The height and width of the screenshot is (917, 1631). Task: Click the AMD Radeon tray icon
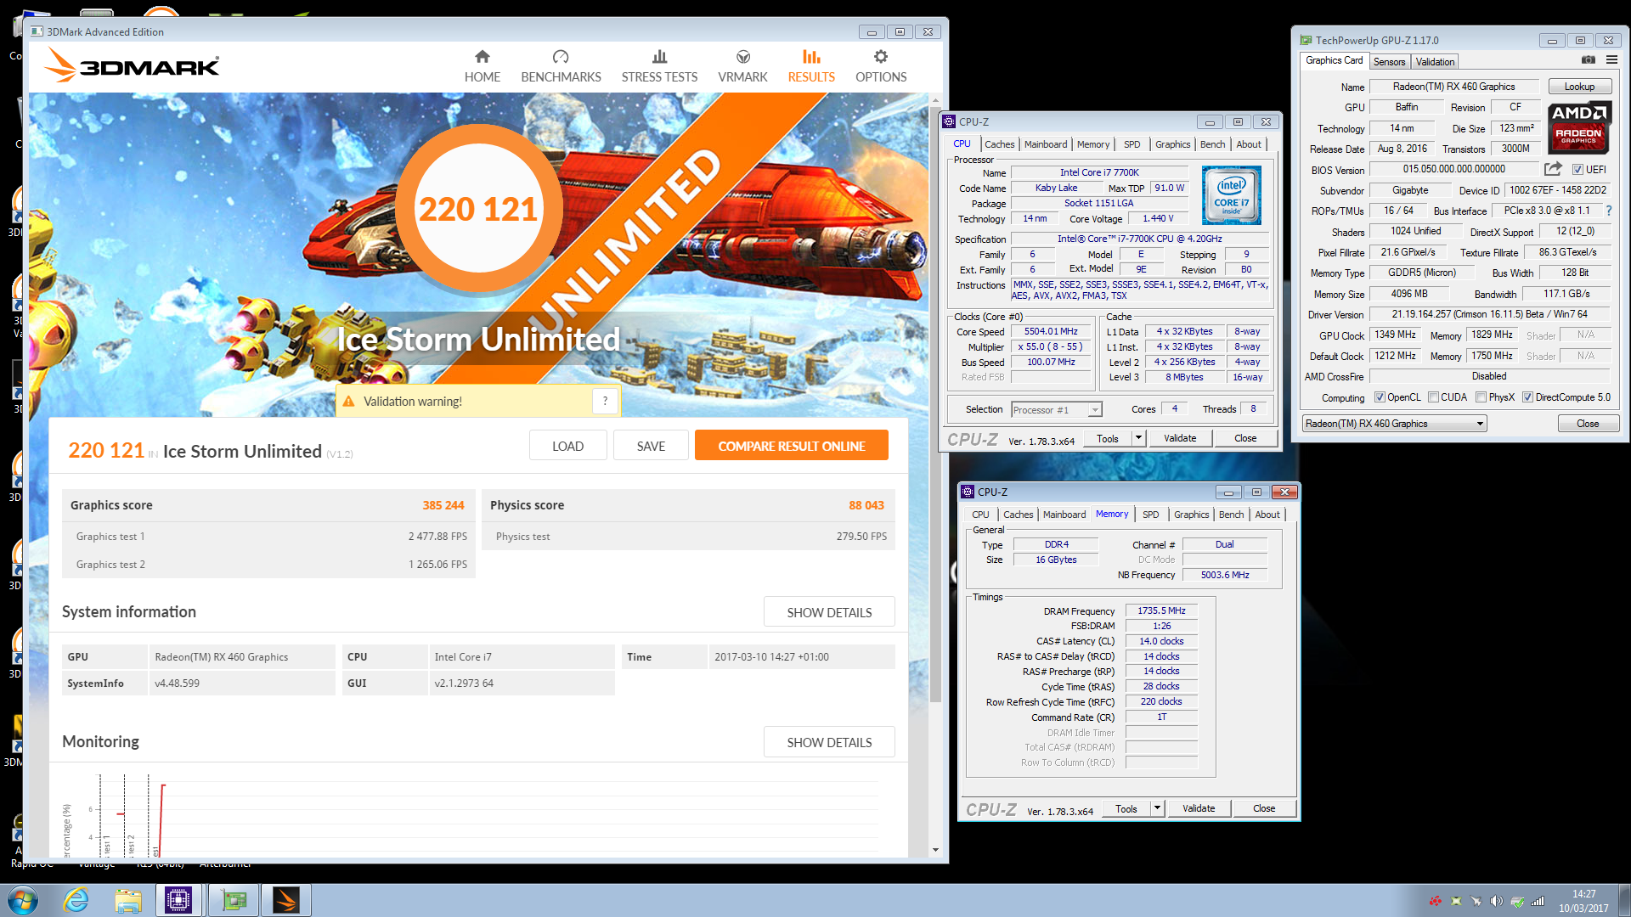tap(1436, 901)
